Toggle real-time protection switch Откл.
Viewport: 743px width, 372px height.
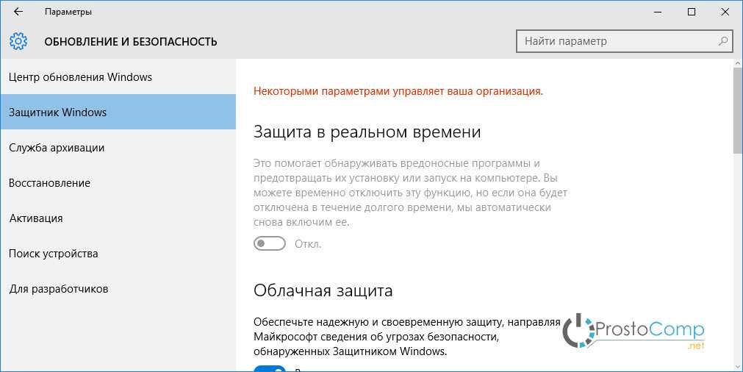point(270,244)
